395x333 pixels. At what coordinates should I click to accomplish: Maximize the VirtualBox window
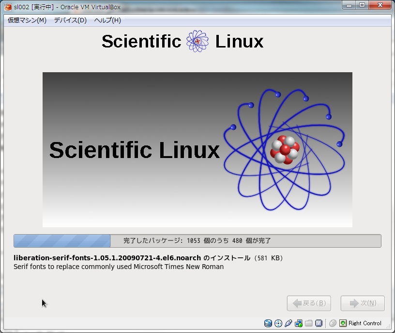coord(362,5)
